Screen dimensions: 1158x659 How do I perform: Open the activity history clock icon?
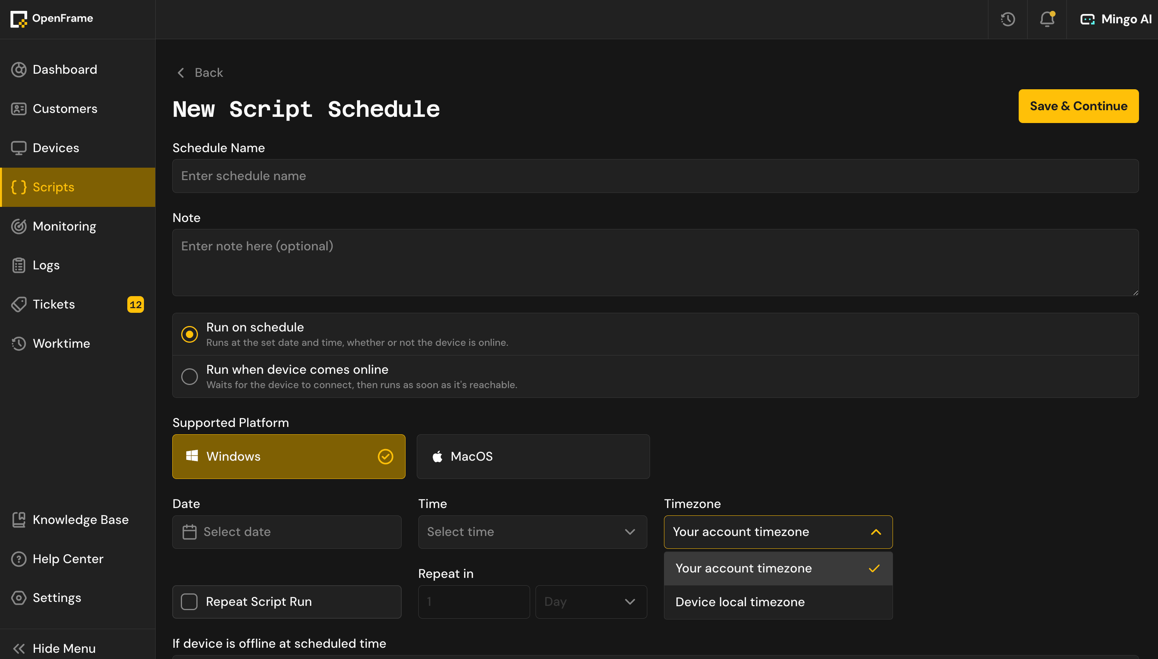(1007, 19)
